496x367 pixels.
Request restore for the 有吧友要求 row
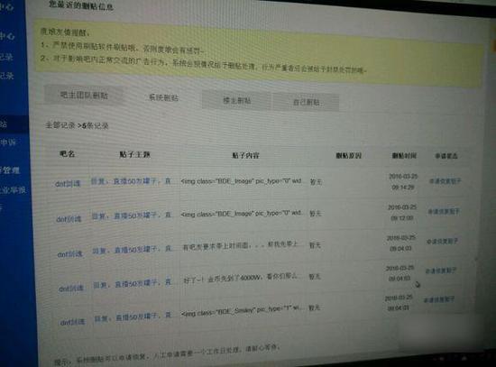tap(442, 241)
